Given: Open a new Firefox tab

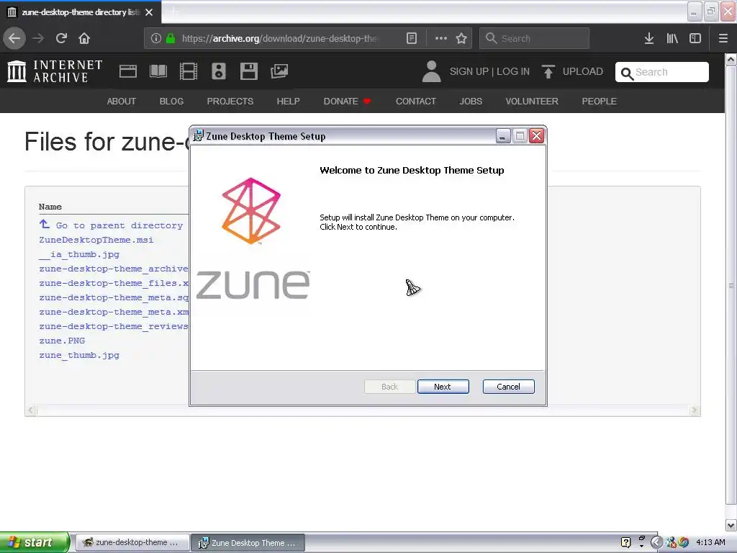Looking at the screenshot, I should tap(173, 12).
